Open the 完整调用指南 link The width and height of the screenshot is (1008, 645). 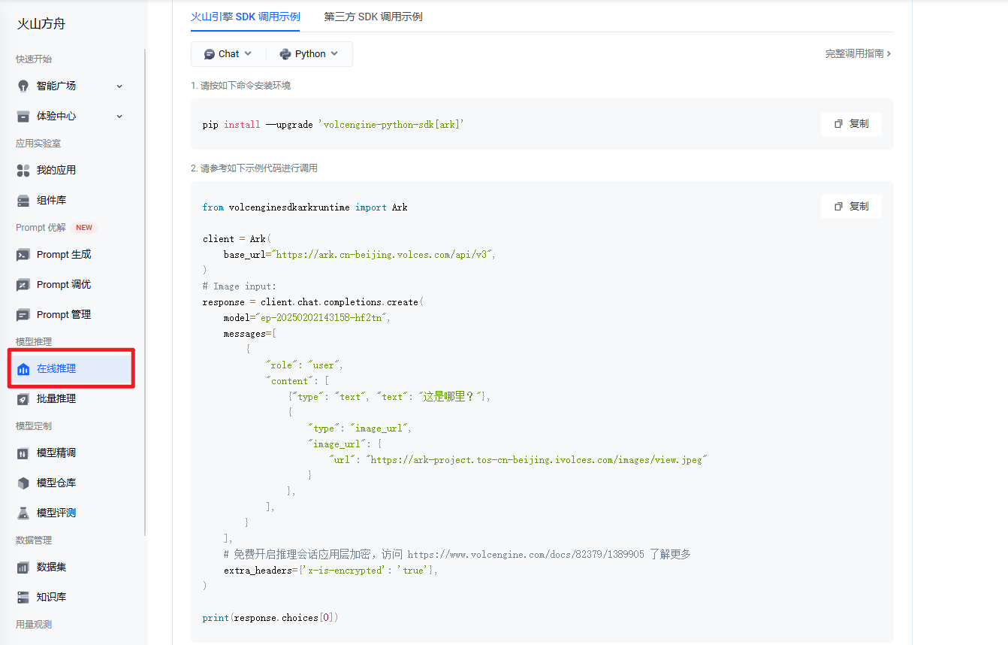pos(858,54)
